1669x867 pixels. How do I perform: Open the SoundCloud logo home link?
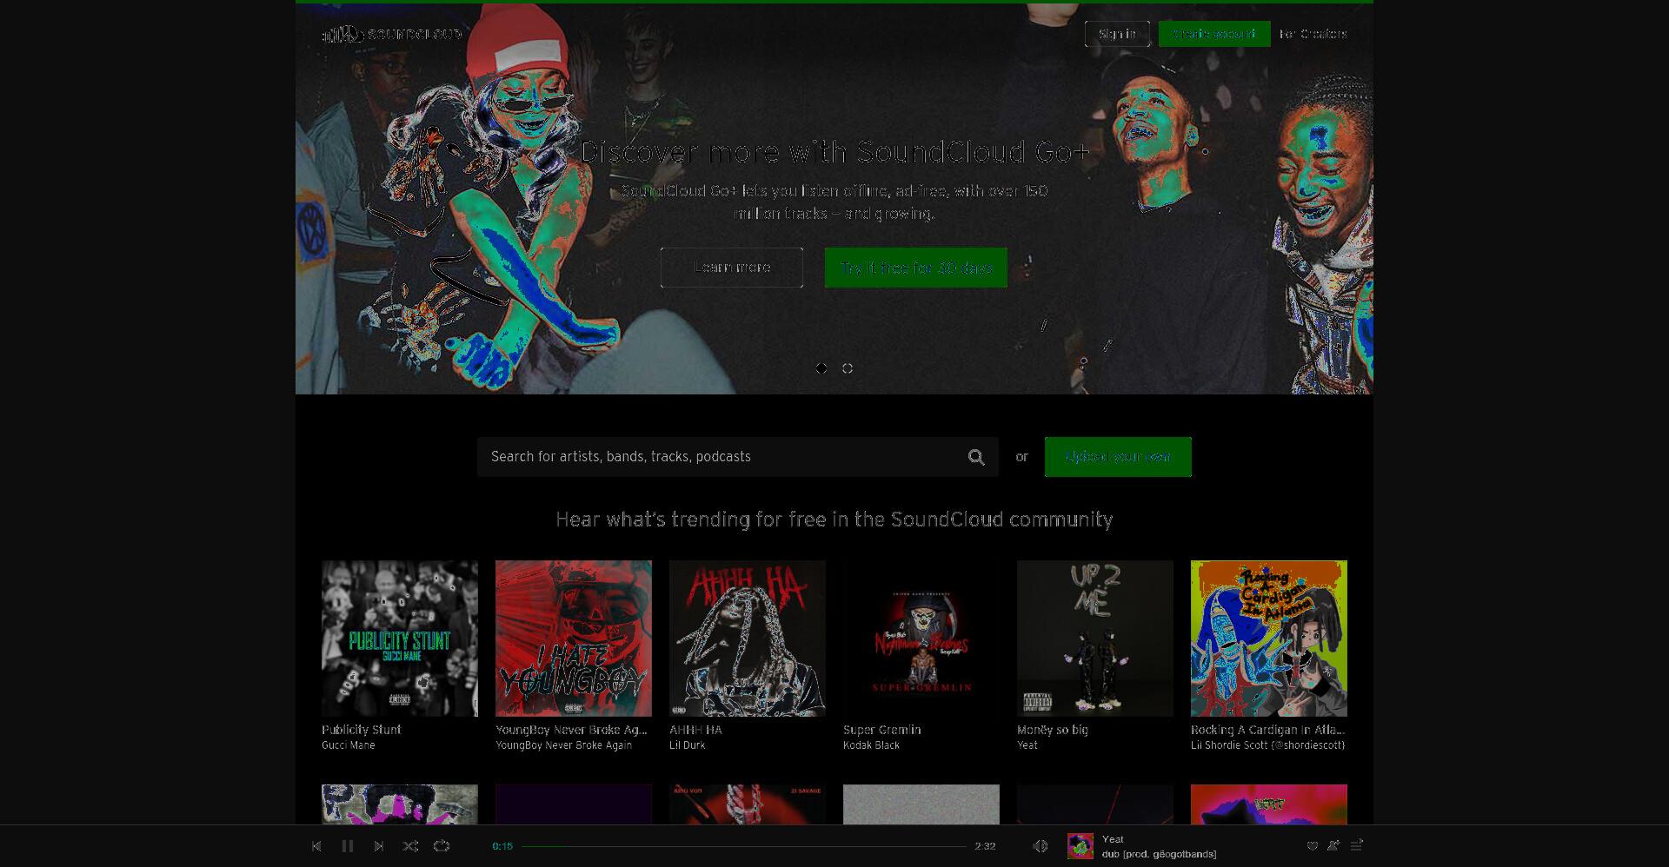point(392,34)
